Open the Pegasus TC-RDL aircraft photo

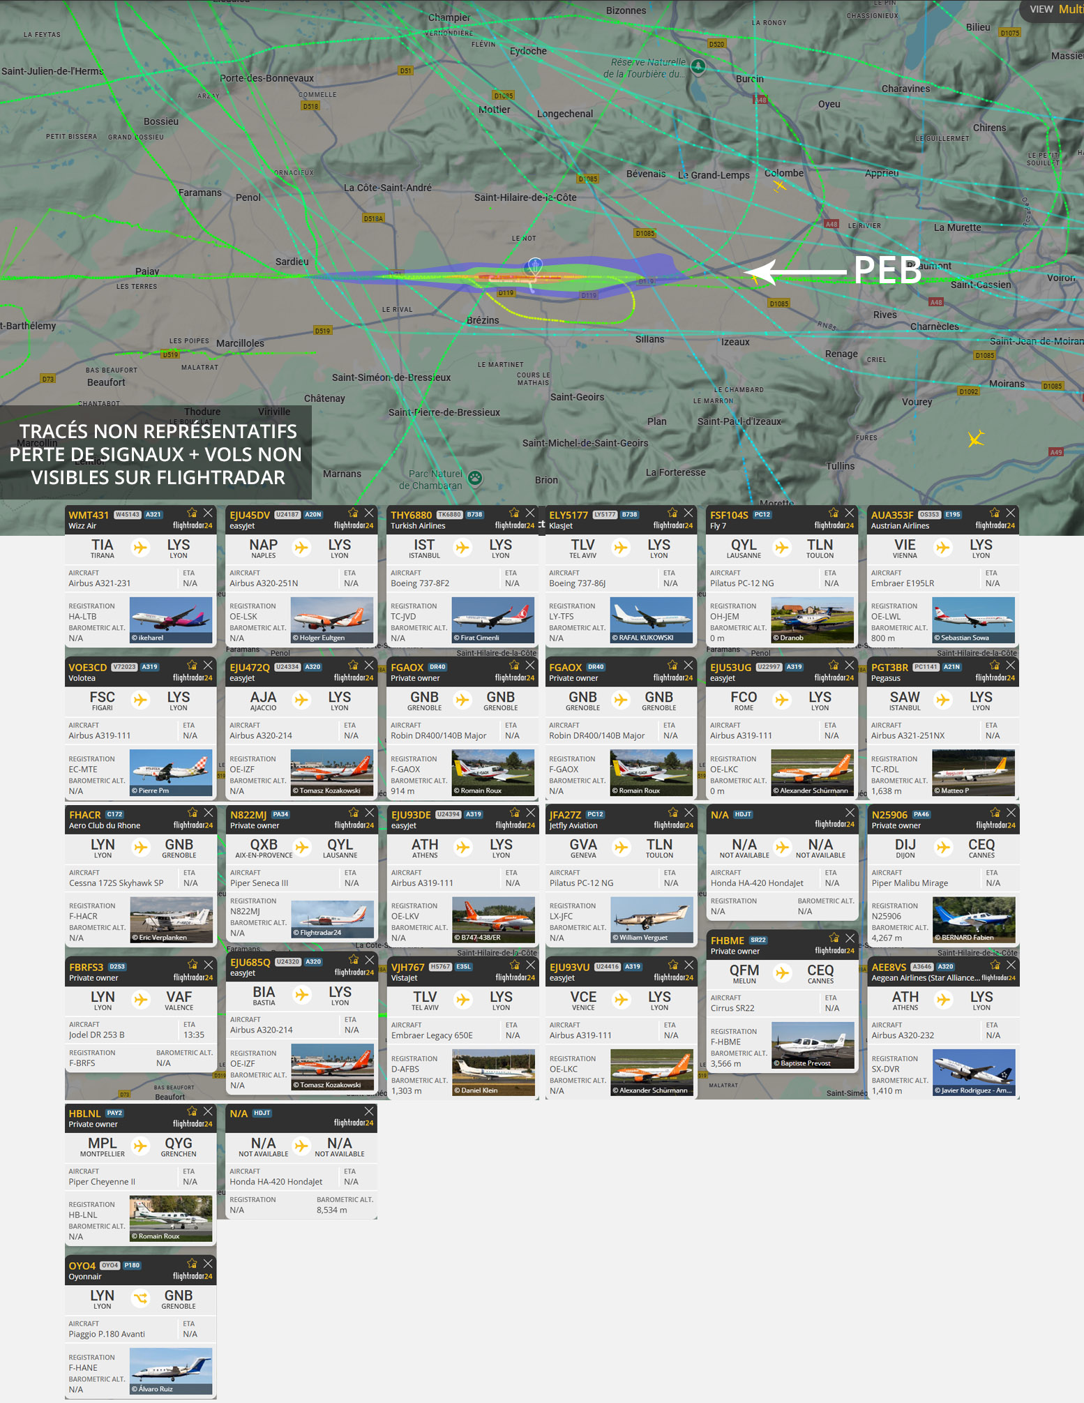(x=974, y=772)
